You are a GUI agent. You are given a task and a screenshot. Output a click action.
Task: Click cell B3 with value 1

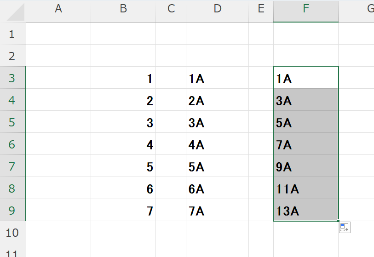[x=123, y=78]
